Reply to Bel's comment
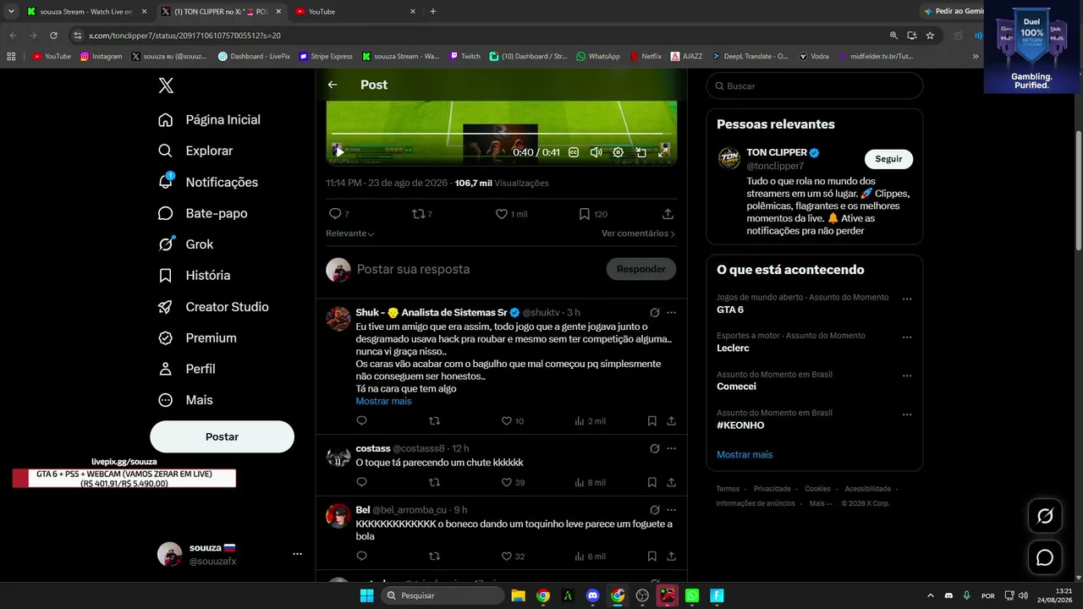Viewport: 1083px width, 609px height. 361,556
